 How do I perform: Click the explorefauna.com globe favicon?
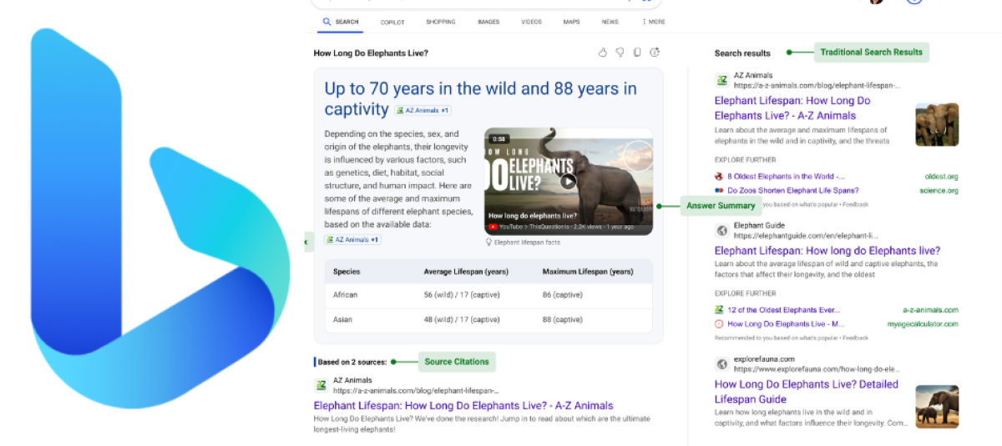721,363
